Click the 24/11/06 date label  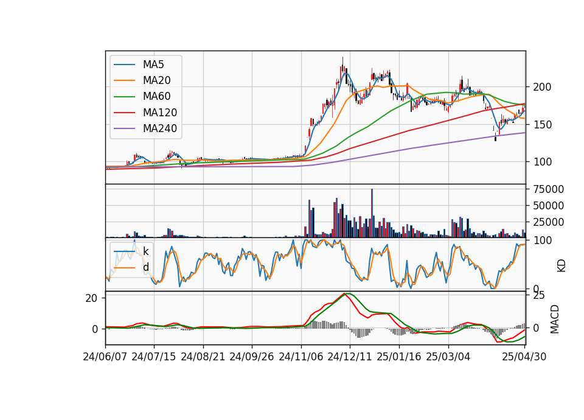pos(301,357)
